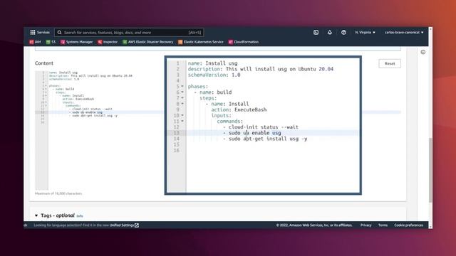Screen dimensions: 456x256
Task: Click the page vertical scrollbar
Action: pyautogui.click(x=430, y=170)
